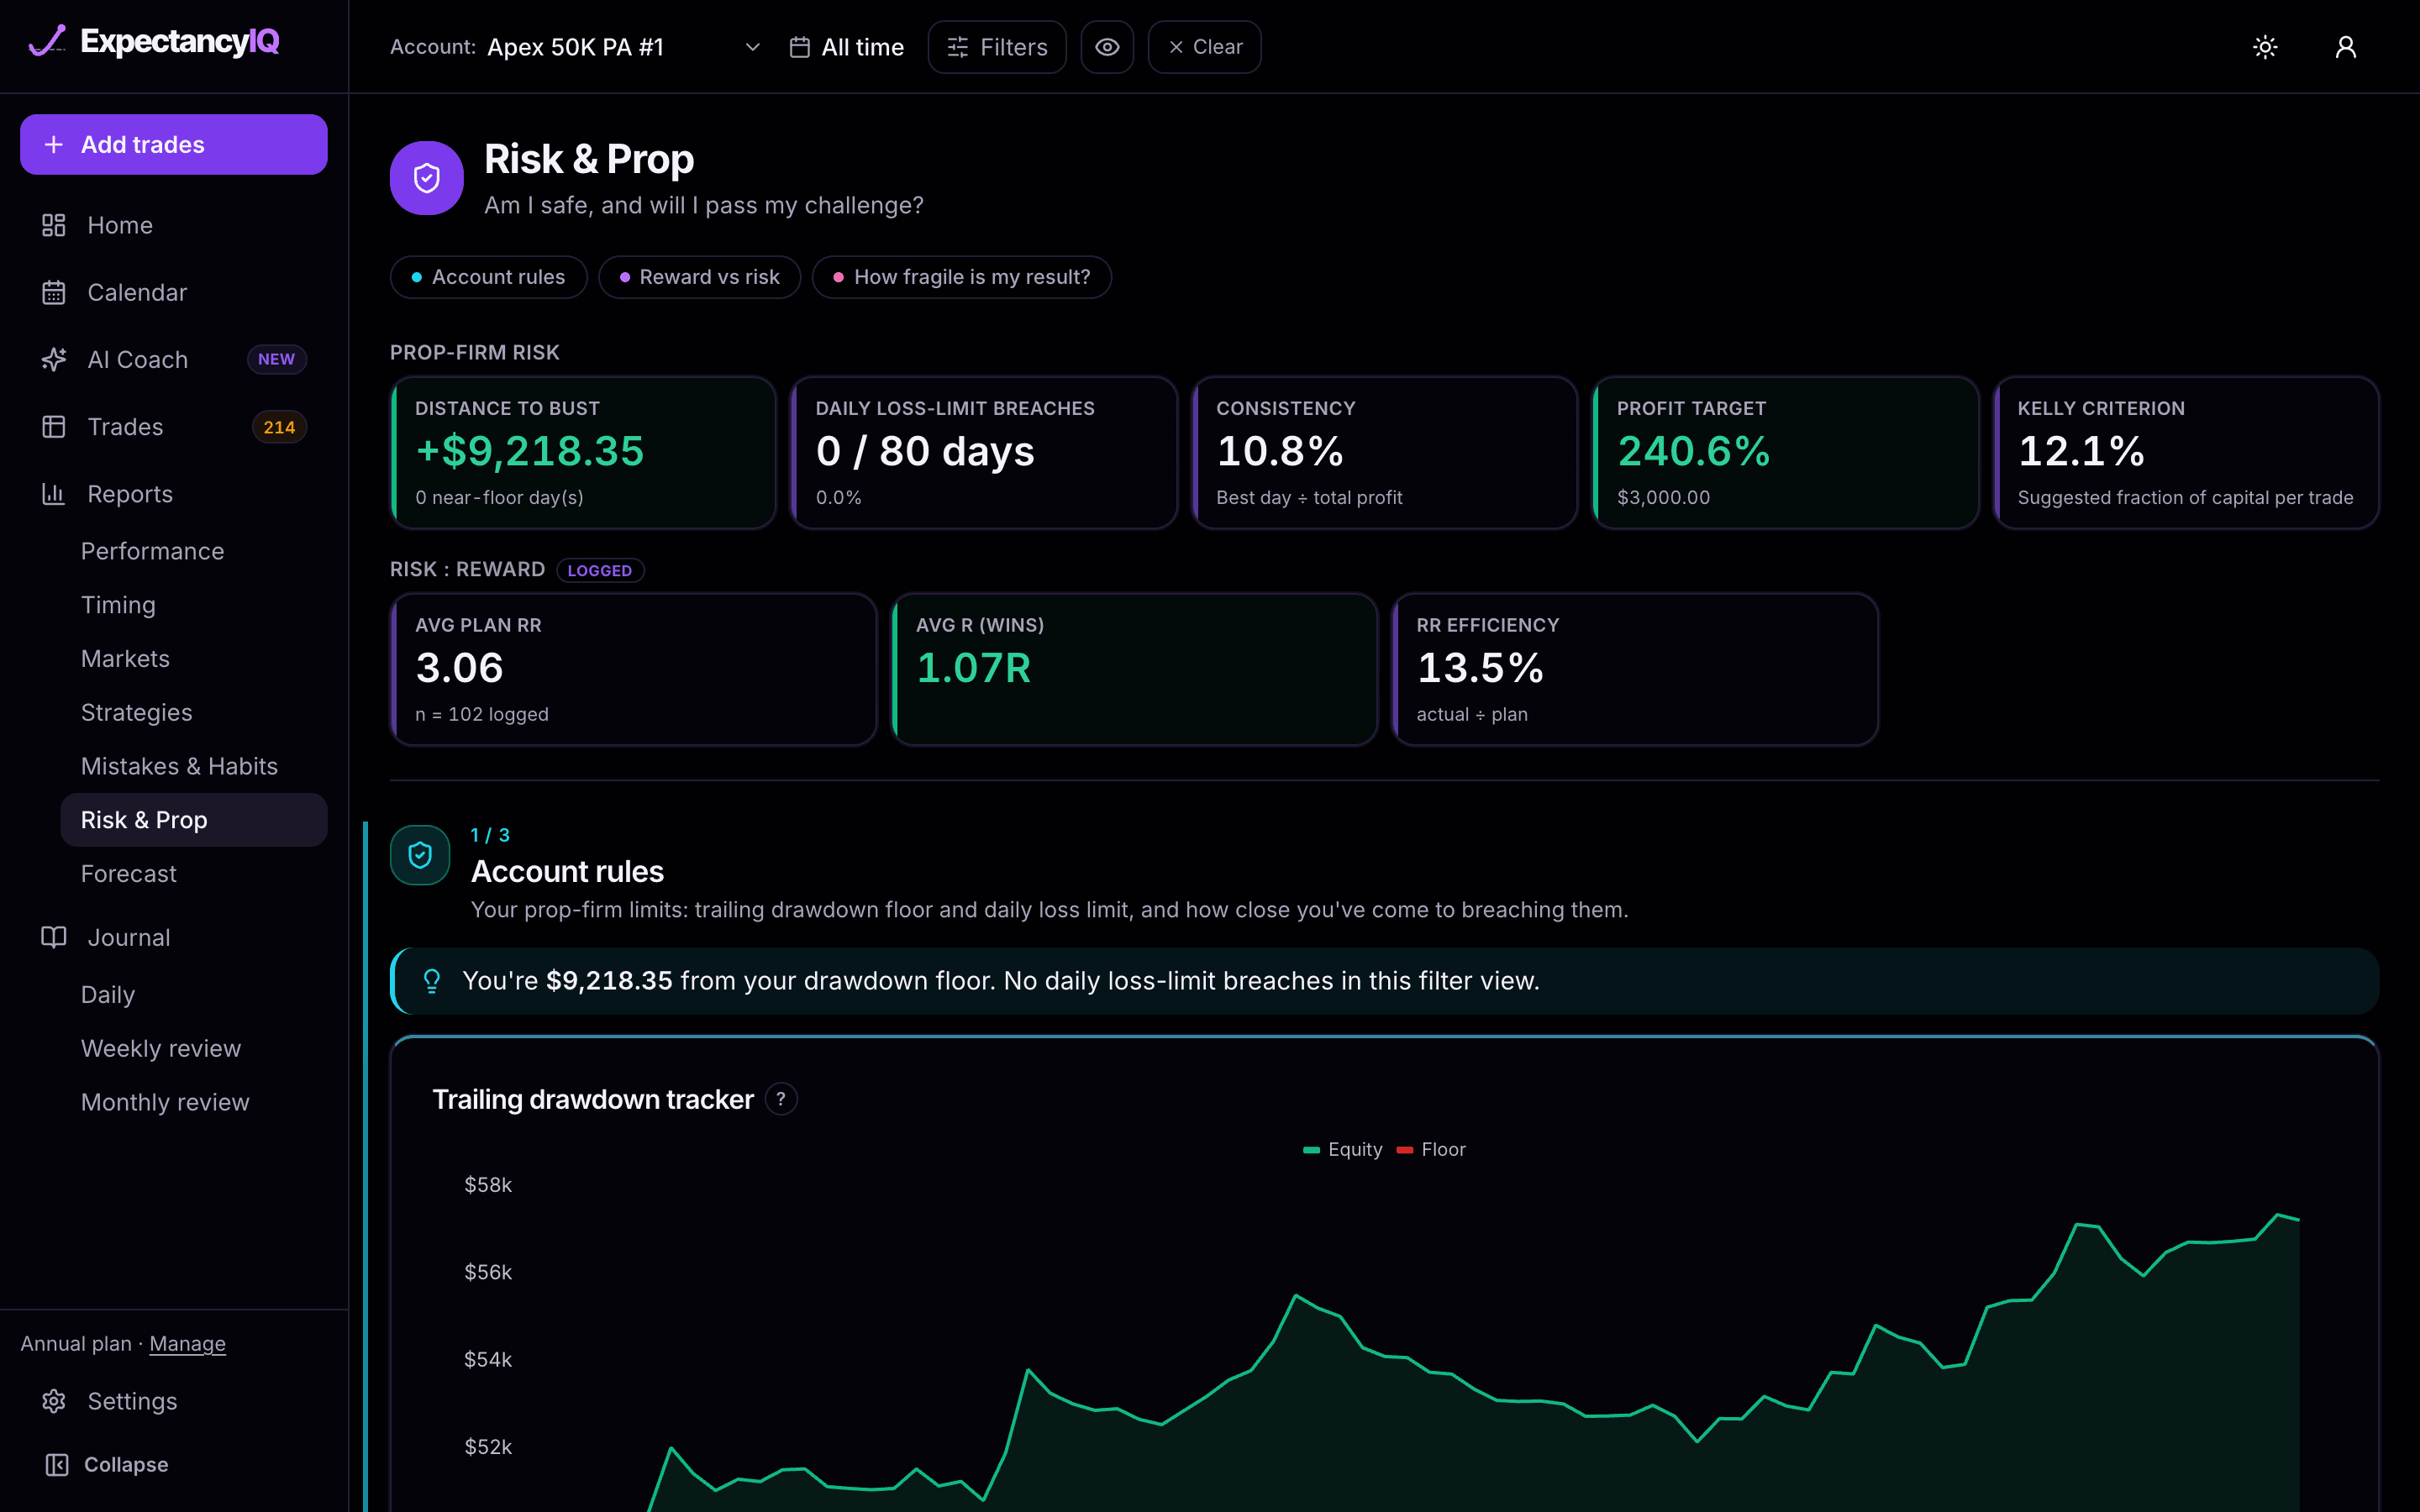2420x1512 pixels.
Task: Click the 1 / 3 section counter
Action: [490, 835]
